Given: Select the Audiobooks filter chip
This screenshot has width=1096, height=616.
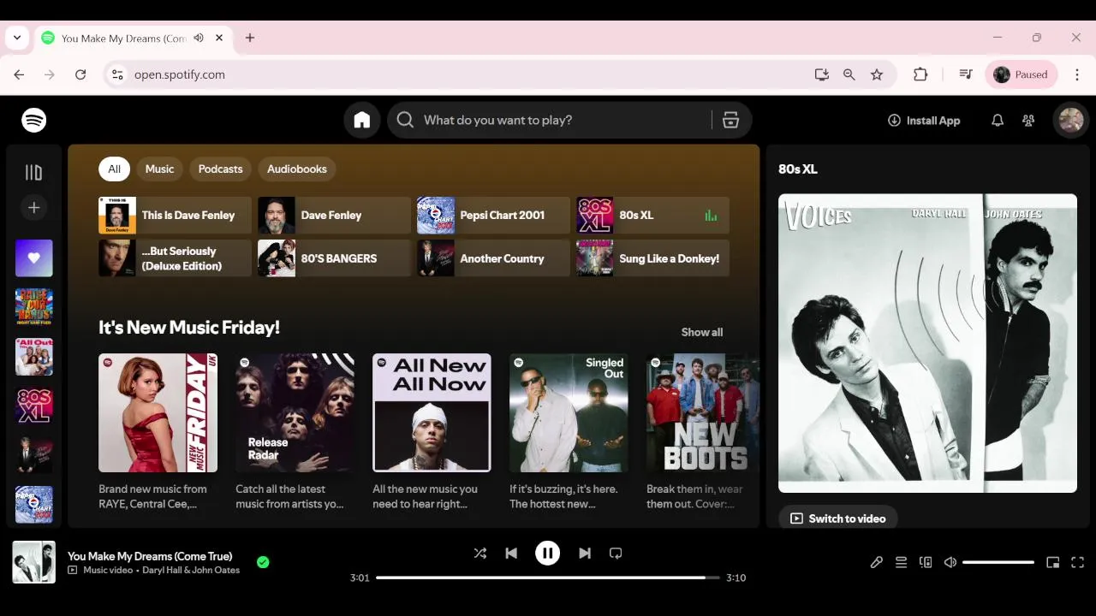Looking at the screenshot, I should (297, 169).
